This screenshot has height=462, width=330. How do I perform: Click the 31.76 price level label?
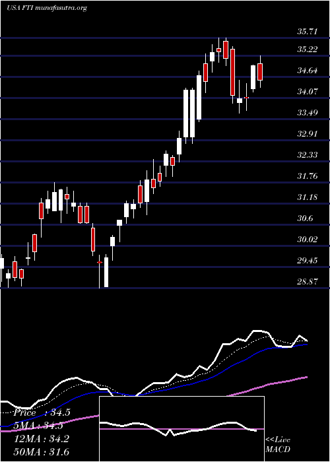click(x=308, y=176)
